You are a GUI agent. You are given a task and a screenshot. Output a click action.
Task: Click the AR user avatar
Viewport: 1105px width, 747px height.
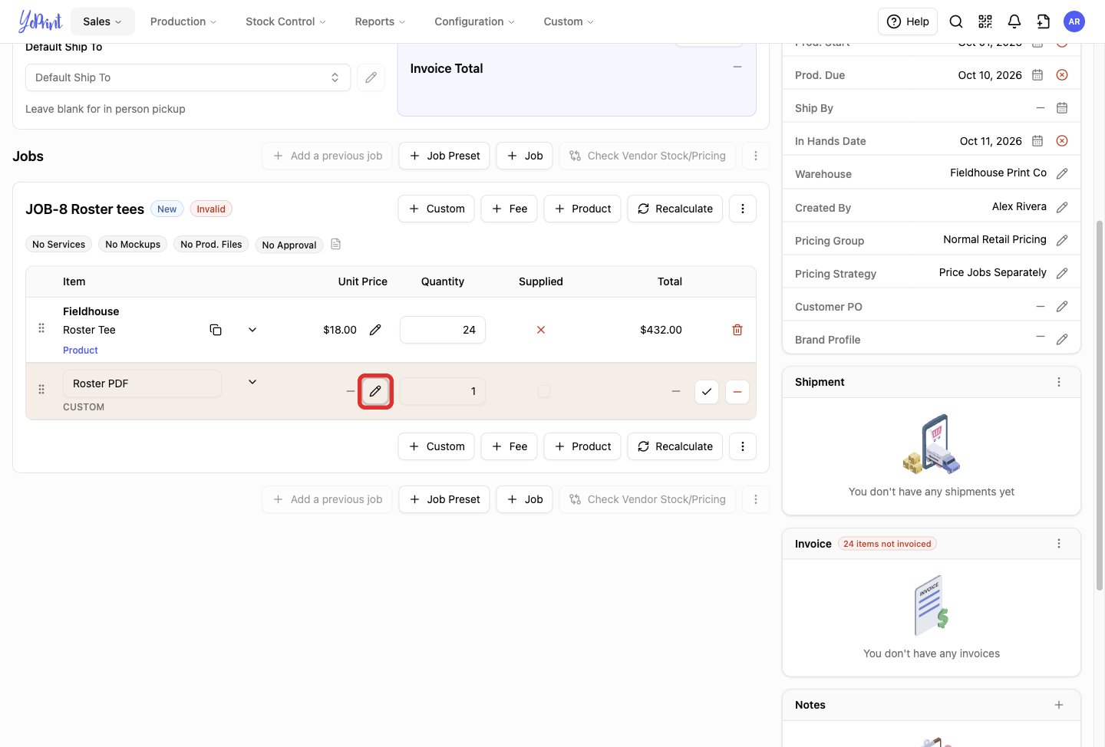click(x=1074, y=21)
